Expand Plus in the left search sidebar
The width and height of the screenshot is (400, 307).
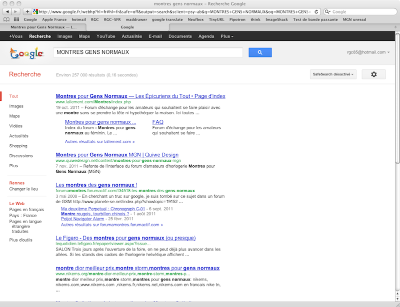pos(13,166)
